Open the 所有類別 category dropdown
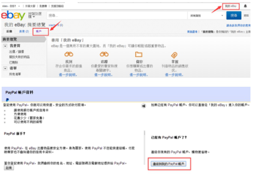Screen dimensions: 254x174 point(207,16)
